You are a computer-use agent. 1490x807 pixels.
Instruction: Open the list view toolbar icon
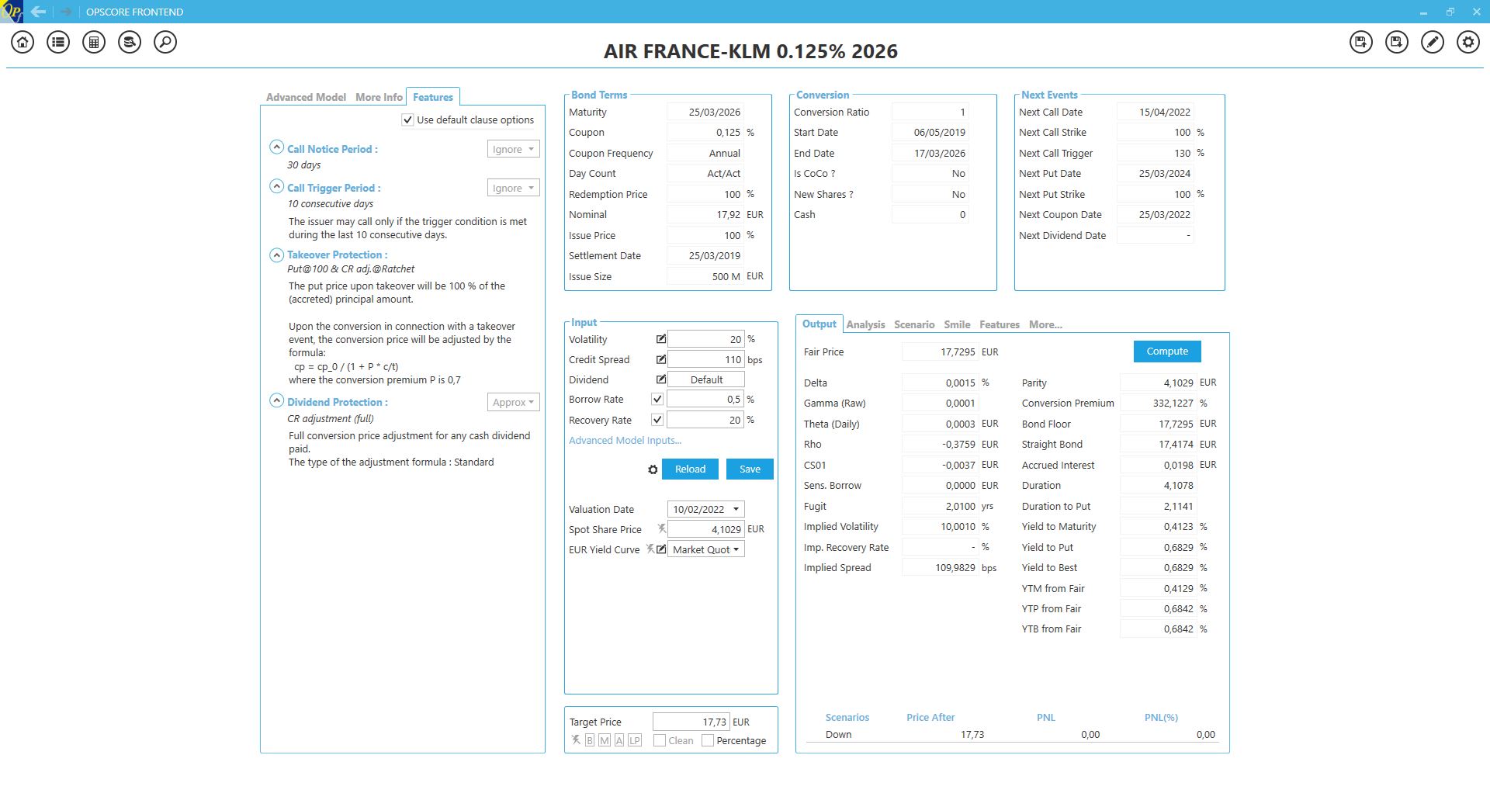click(58, 42)
